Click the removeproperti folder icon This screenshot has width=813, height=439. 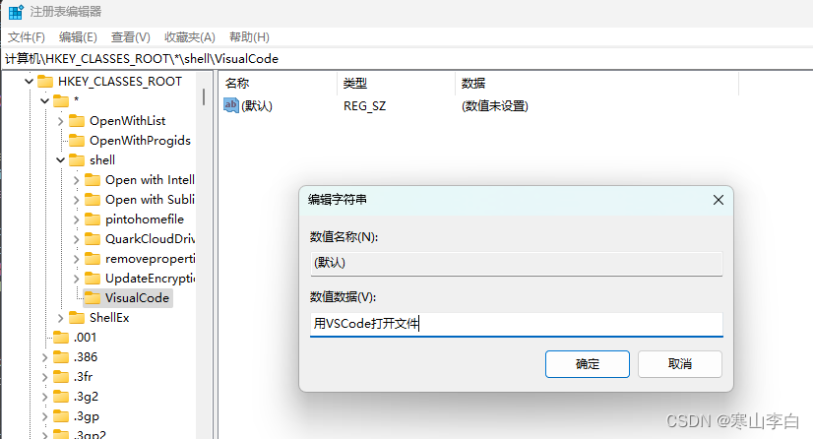point(93,259)
